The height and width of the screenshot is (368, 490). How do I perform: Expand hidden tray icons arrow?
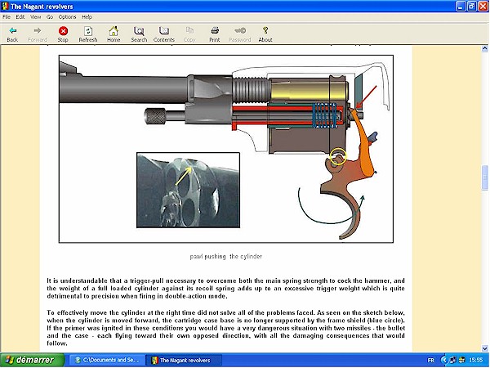click(443, 360)
